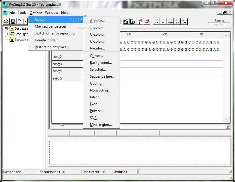Image resolution: width=235 pixels, height=182 pixels.
Task: Click the TCG move left icon
Action: coord(163,22)
